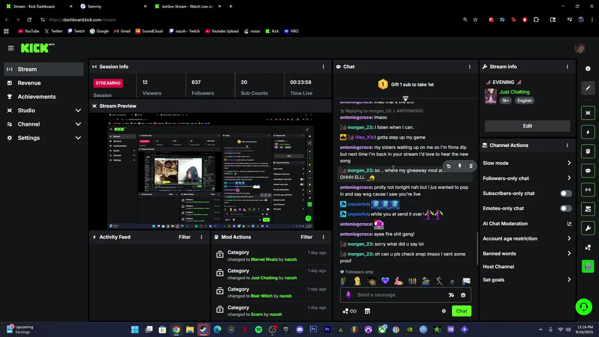Click the wrench icon in right sidebar
Screen dimensions: 599x337
click(x=588, y=228)
